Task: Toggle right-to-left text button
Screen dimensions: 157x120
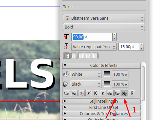Action: 132,93
